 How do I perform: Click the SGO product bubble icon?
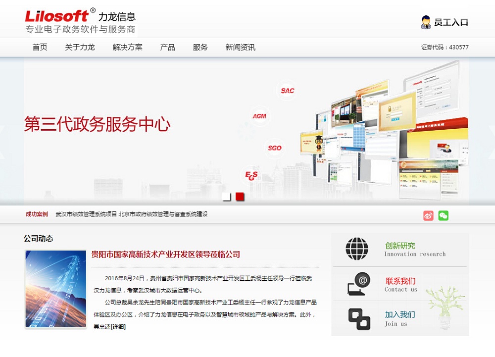click(274, 148)
